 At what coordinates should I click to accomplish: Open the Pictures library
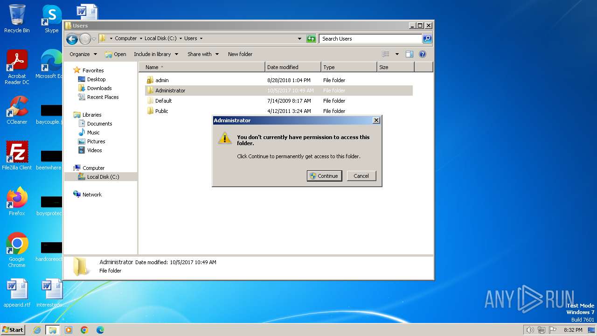(x=96, y=141)
